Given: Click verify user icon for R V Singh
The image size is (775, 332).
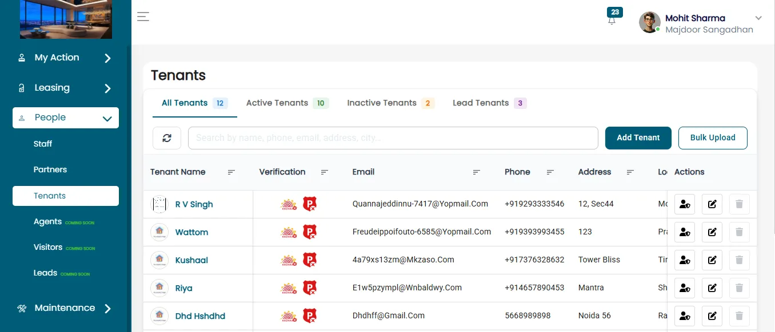Looking at the screenshot, I should tap(685, 204).
